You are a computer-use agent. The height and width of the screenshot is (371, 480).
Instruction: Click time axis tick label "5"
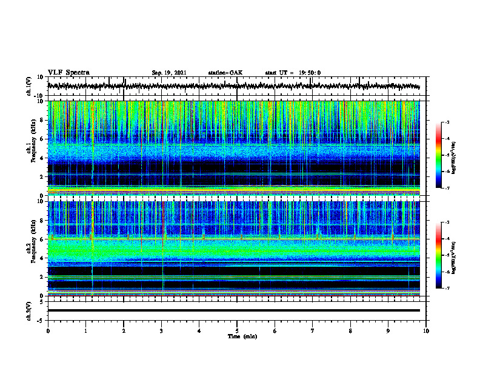(237, 331)
